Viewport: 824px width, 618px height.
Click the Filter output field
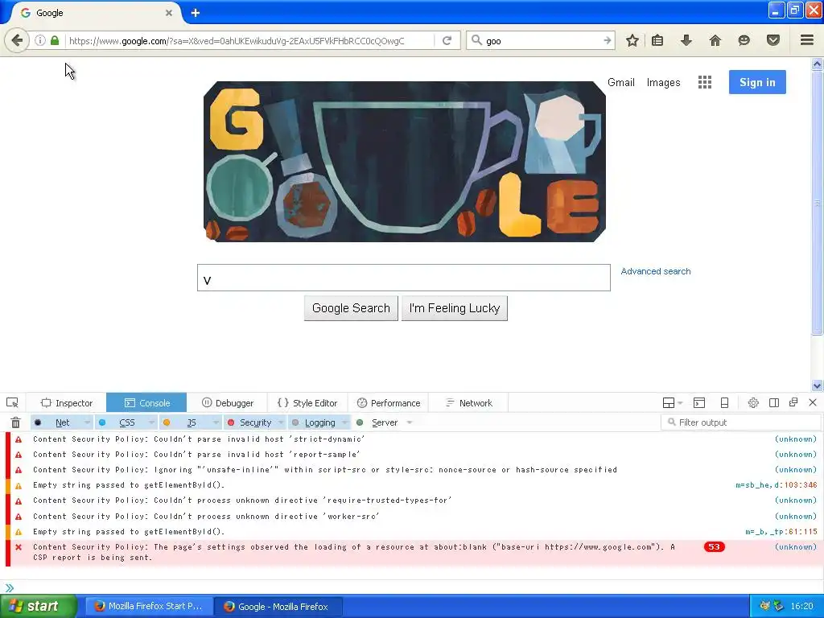coord(741,422)
